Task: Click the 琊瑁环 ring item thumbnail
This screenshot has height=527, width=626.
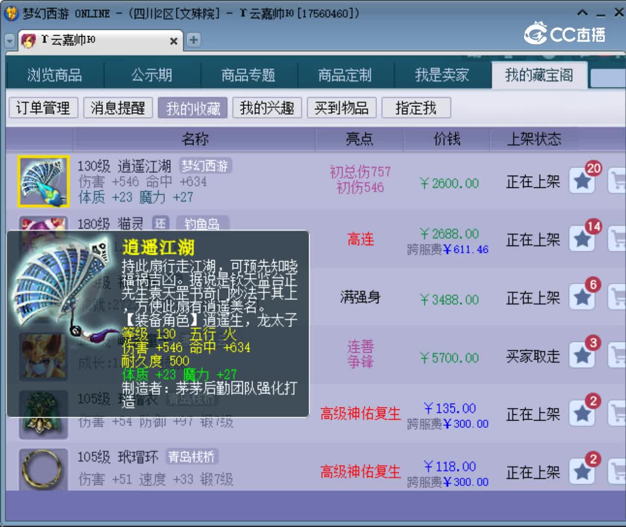Action: [44, 469]
